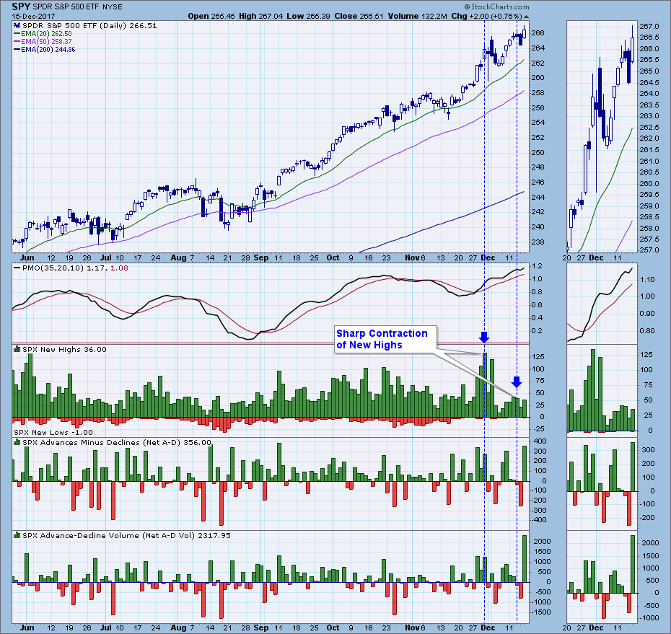Click the red 1.08 PMO signal value

[119, 268]
